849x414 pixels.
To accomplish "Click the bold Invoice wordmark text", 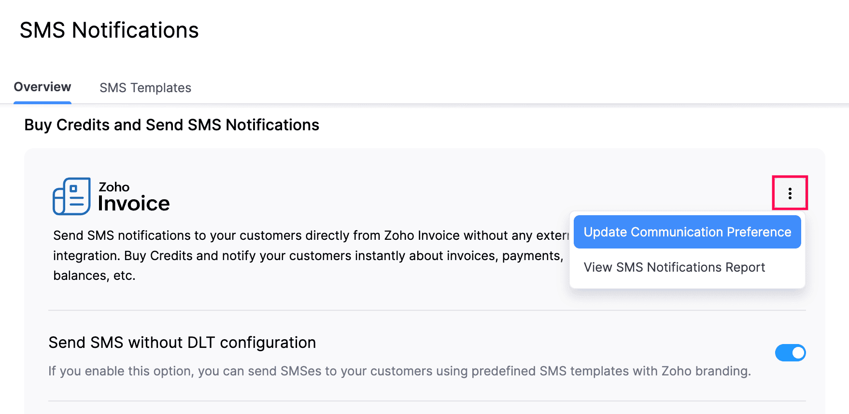I will point(134,204).
